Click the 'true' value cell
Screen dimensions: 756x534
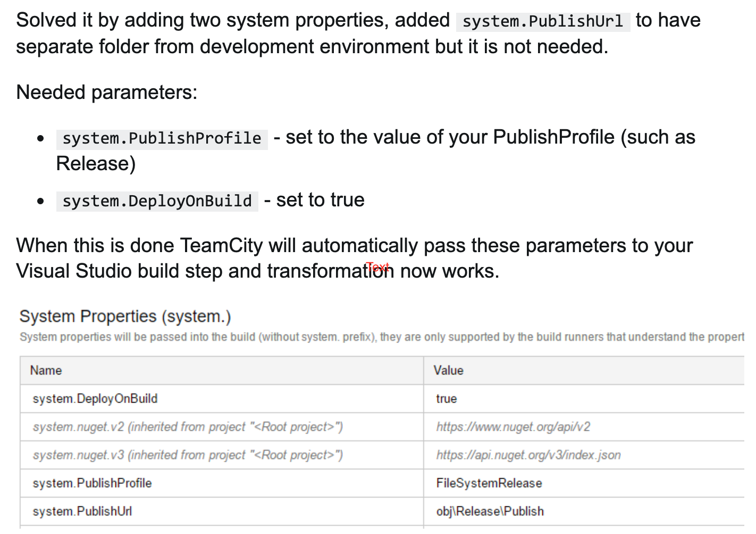coord(446,399)
